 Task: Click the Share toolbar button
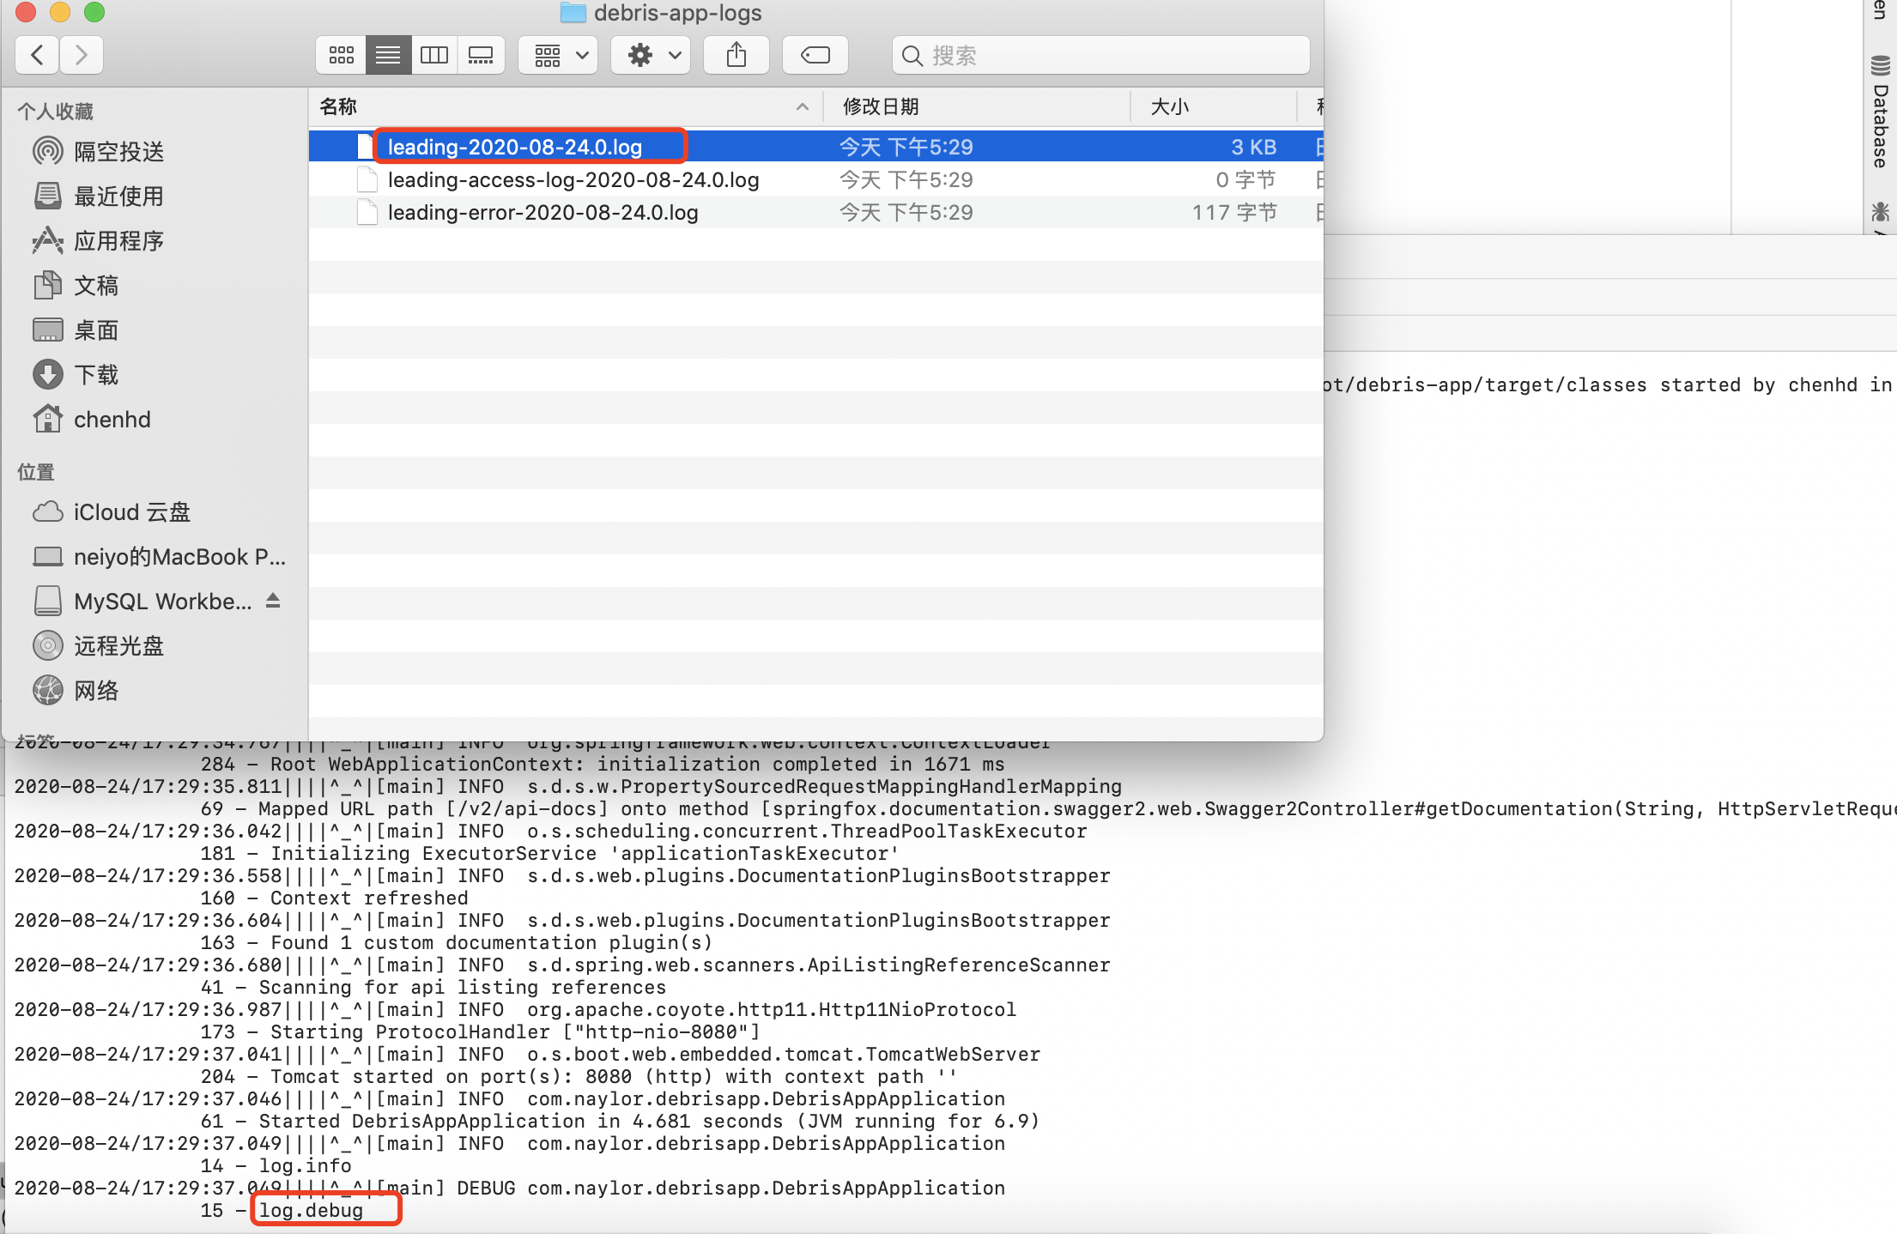736,56
